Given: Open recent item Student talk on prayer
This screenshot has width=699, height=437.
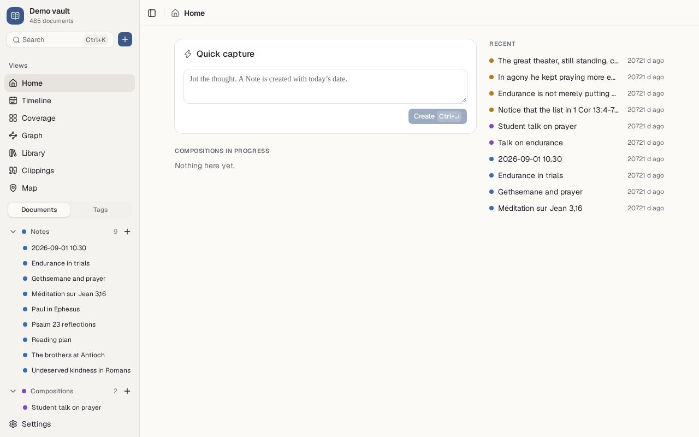Looking at the screenshot, I should pos(577,126).
